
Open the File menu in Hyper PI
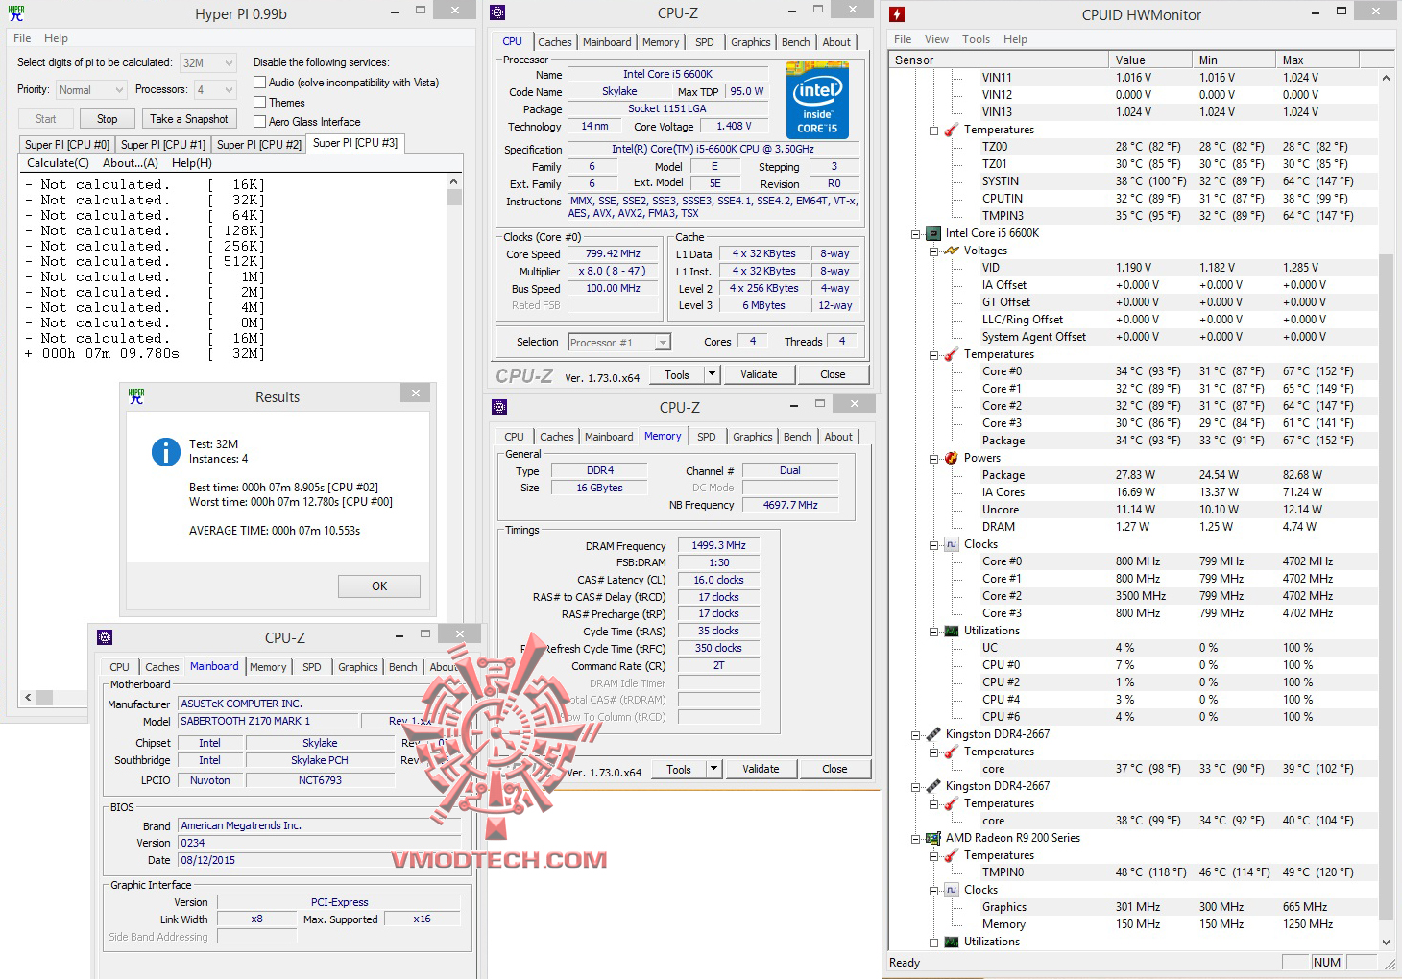(x=22, y=38)
